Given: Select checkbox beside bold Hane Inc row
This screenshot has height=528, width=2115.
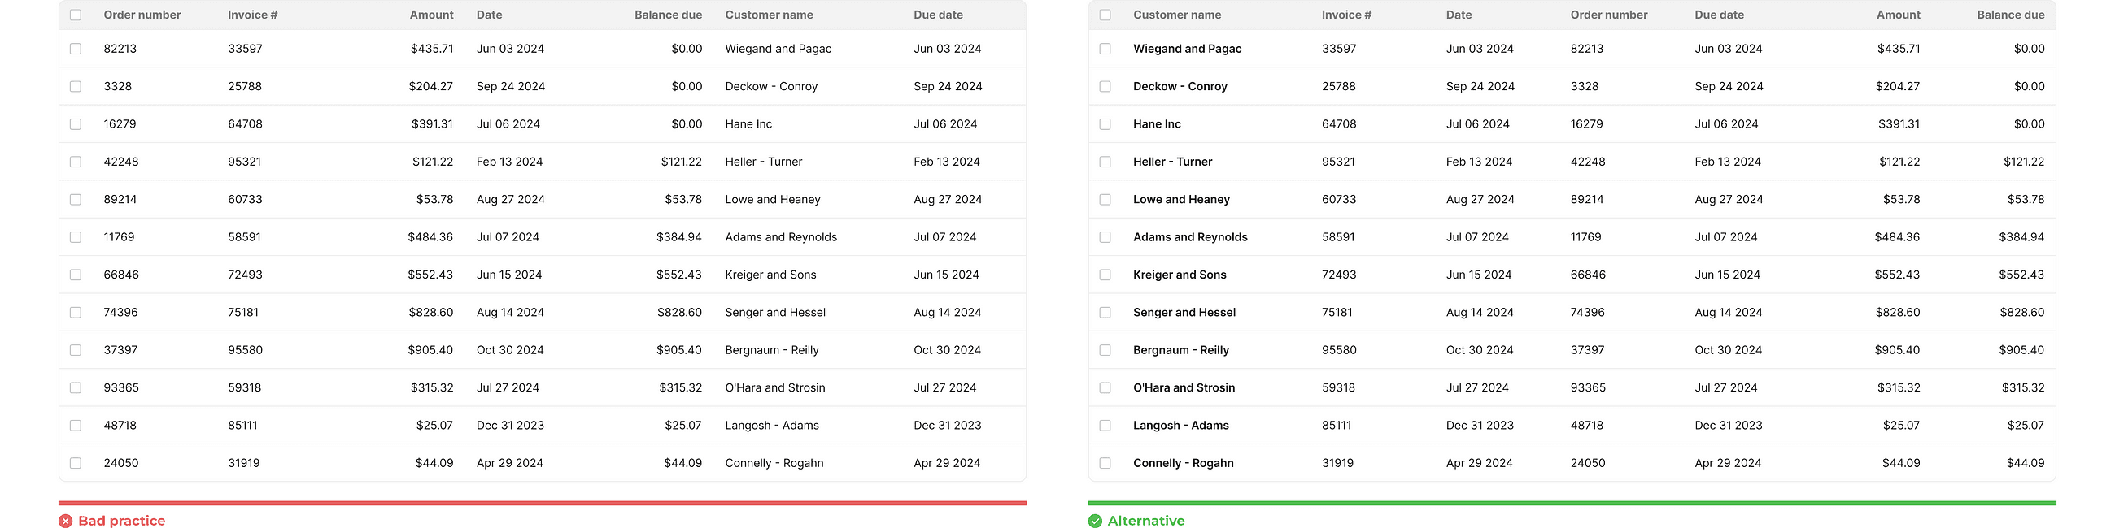Looking at the screenshot, I should 1105,124.
